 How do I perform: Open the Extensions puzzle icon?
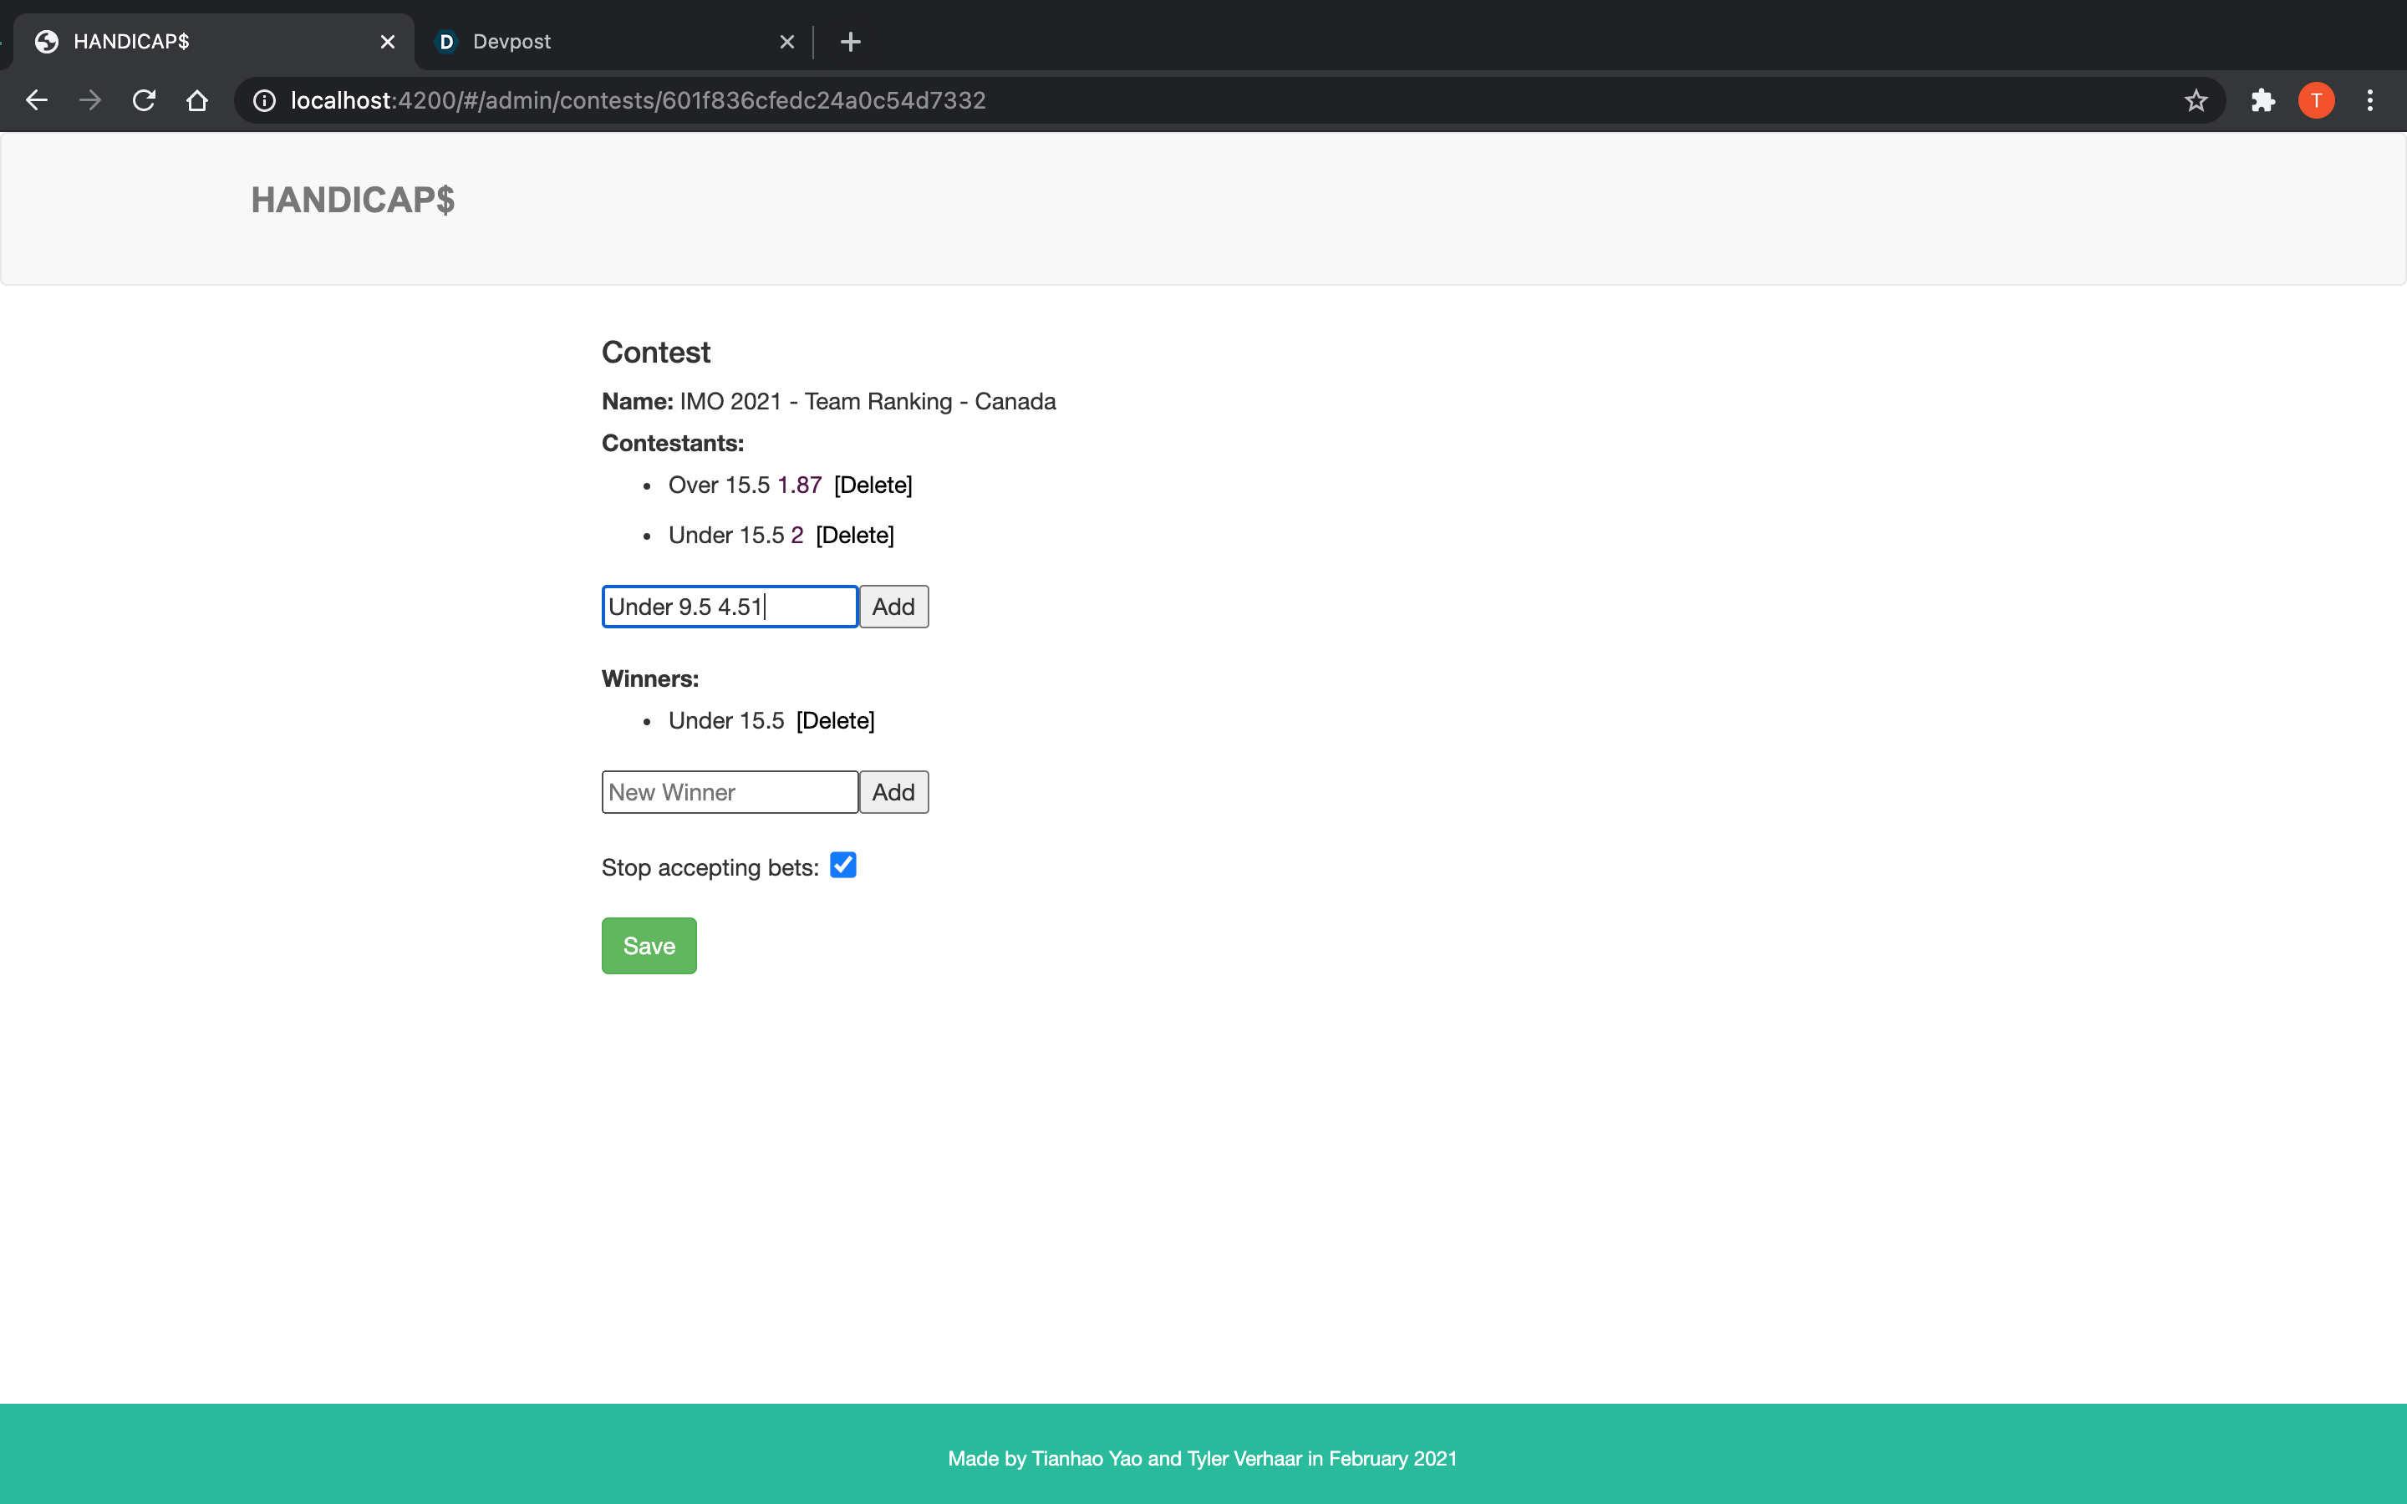pos(2262,100)
